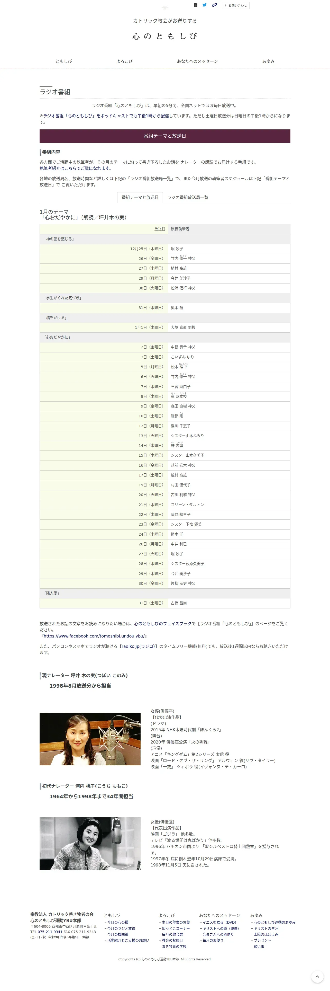Screen dimensions: 330x991
Task: Open footer link 今月のラジオ放送
Action: coord(120,928)
